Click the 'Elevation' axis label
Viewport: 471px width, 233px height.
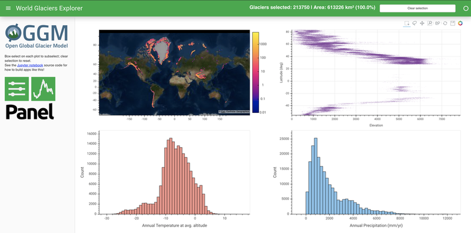coord(376,125)
